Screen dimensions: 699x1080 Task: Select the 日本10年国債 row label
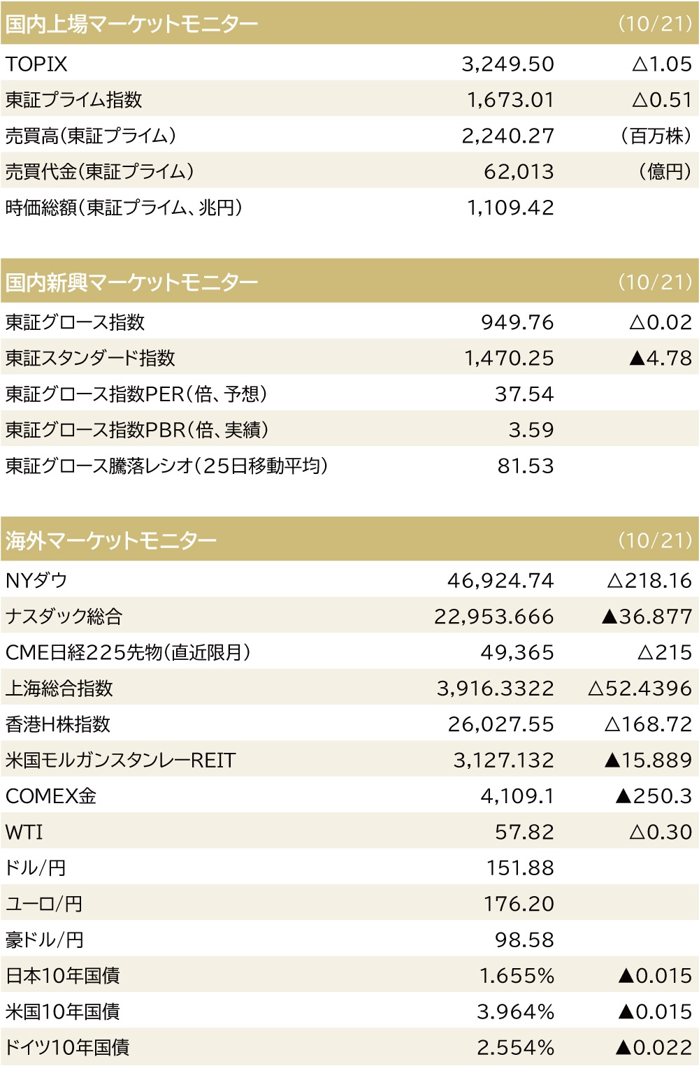63,975
